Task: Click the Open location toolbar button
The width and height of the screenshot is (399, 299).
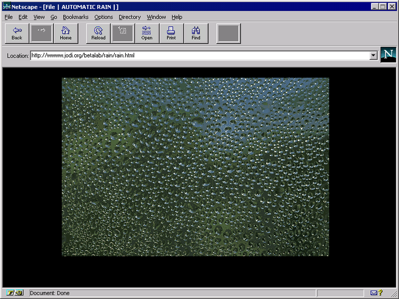Action: [147, 34]
